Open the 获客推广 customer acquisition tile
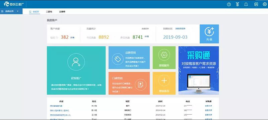 click(x=76, y=70)
